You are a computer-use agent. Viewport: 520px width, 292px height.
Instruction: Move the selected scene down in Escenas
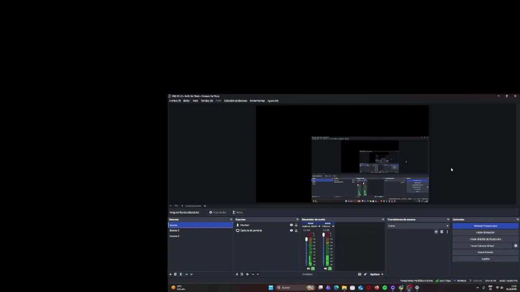[191, 274]
